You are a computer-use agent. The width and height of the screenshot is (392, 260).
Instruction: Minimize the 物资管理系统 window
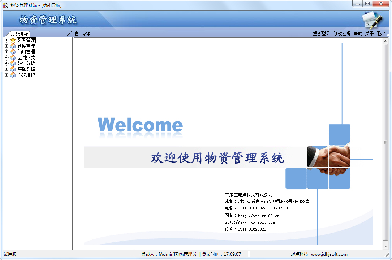point(358,4)
